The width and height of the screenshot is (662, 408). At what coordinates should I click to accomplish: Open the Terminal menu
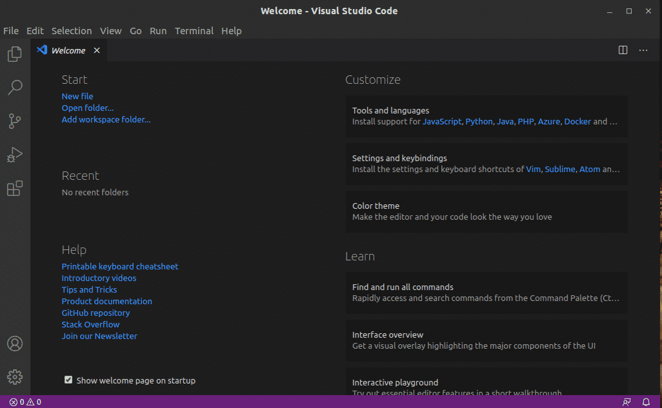(194, 31)
